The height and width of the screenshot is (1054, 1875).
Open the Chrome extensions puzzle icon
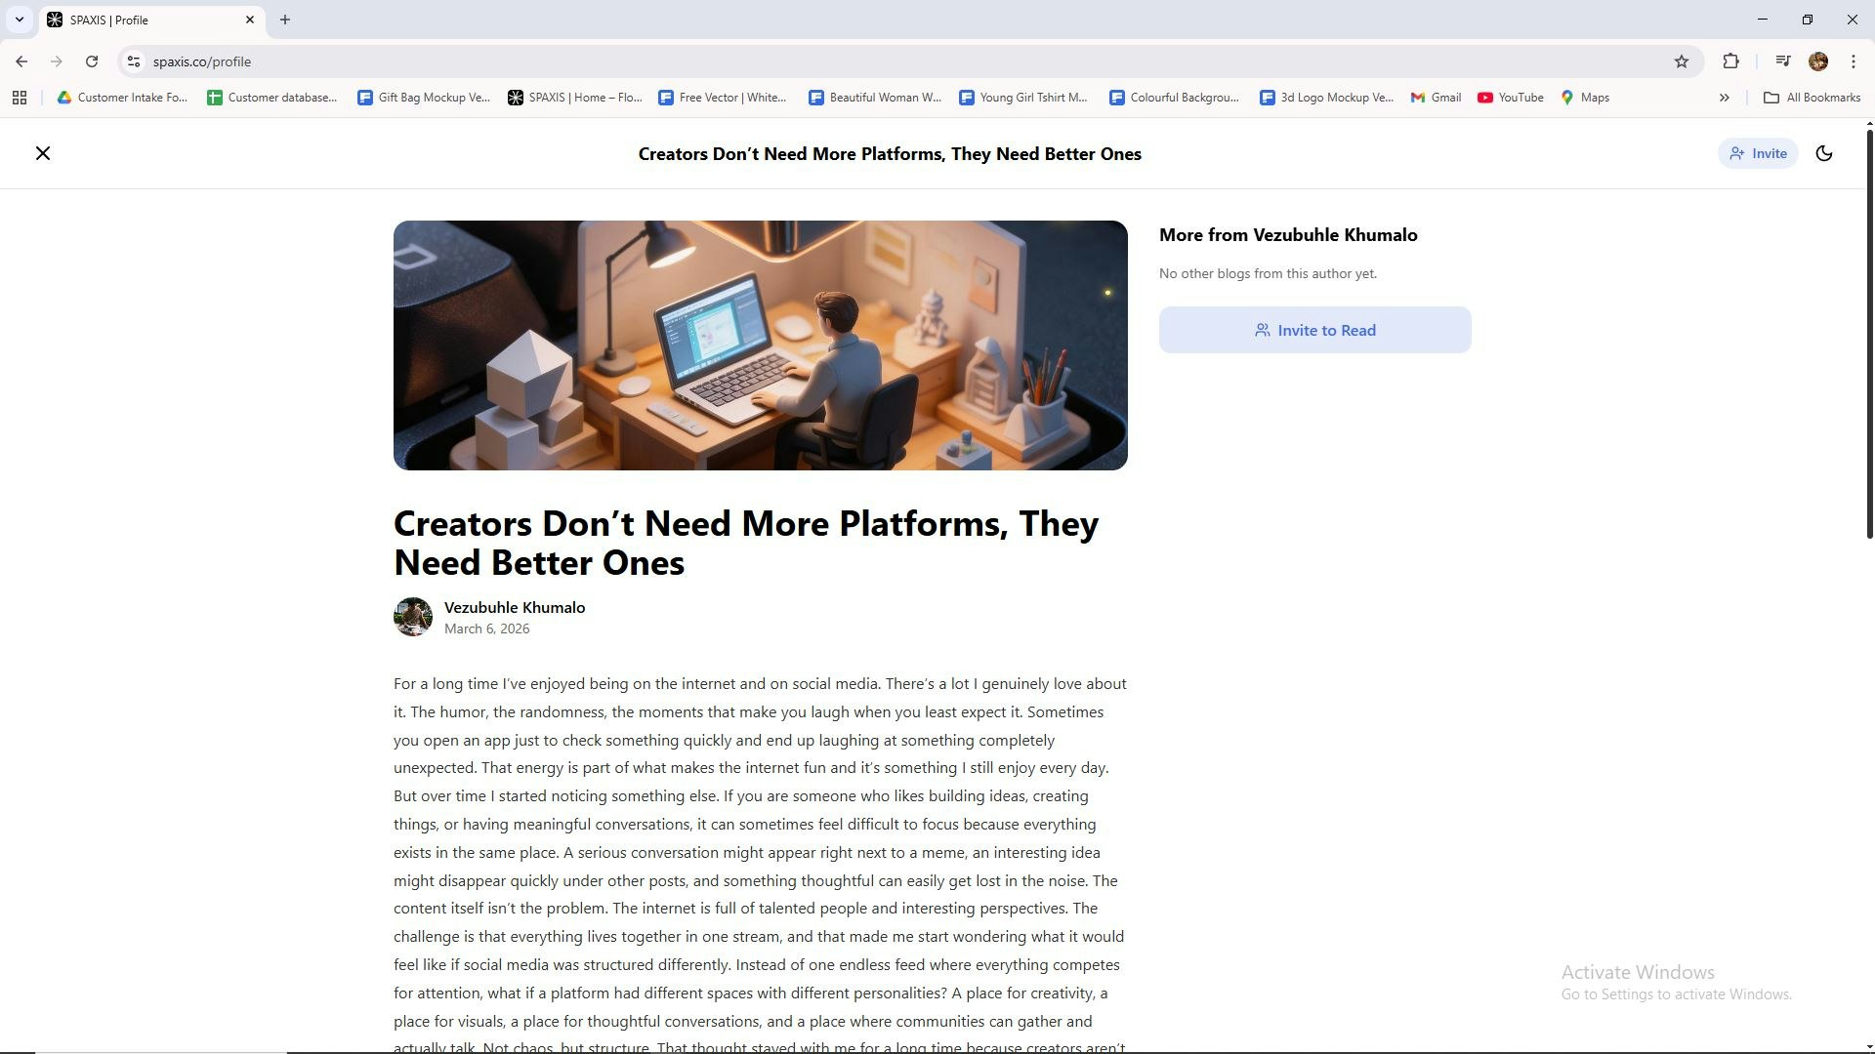pos(1730,61)
